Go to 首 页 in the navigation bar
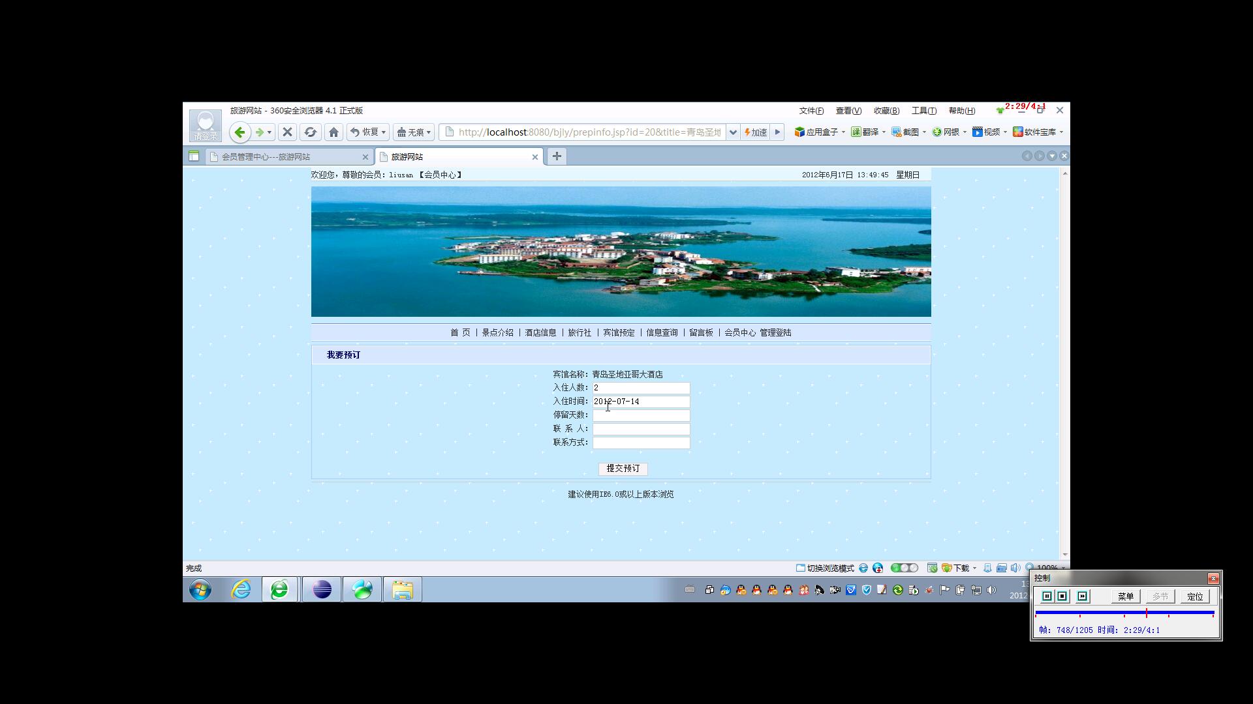This screenshot has height=704, width=1253. [x=460, y=333]
